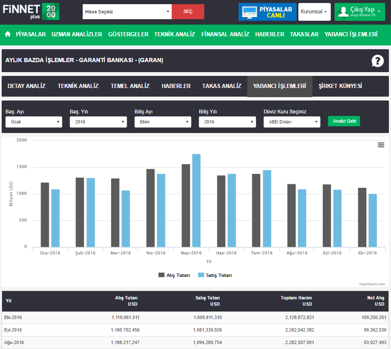Viewport: 391px width, 349px height.
Task: Open the PİYASALAR menu
Action: tap(31, 34)
